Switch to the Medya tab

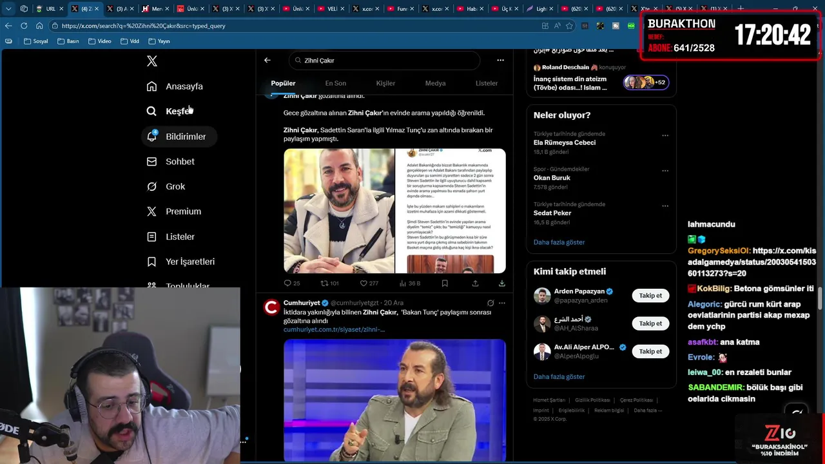[x=435, y=83]
